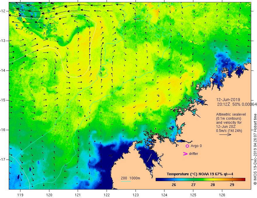Click the longitude label 123
Screen dimensions: 257x198
(136, 195)
